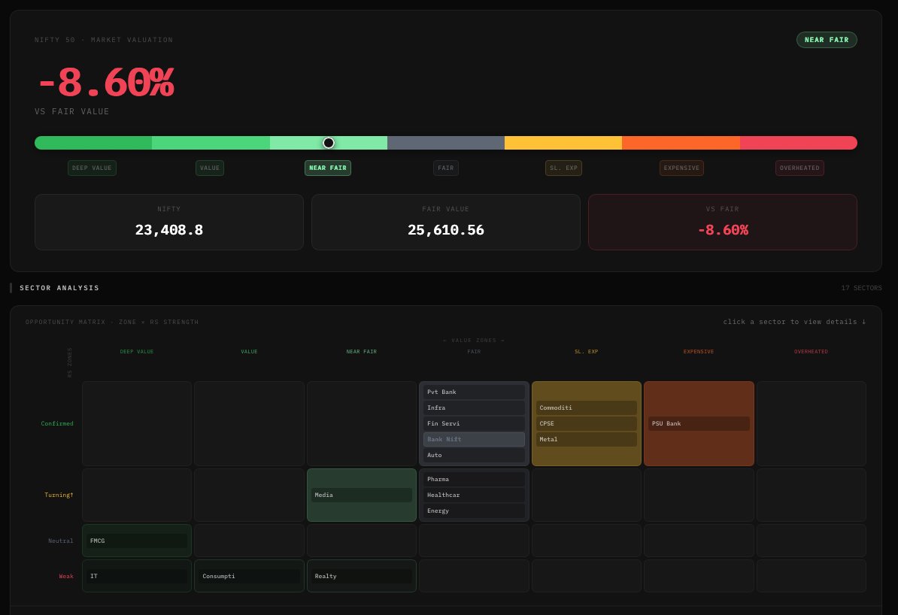This screenshot has height=615, width=898.
Task: Open the Realty sector
Action: [361, 576]
